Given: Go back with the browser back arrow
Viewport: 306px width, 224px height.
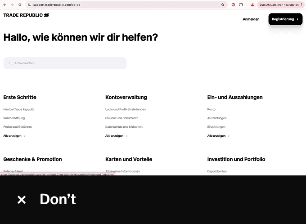Looking at the screenshot, I should coord(4,4).
